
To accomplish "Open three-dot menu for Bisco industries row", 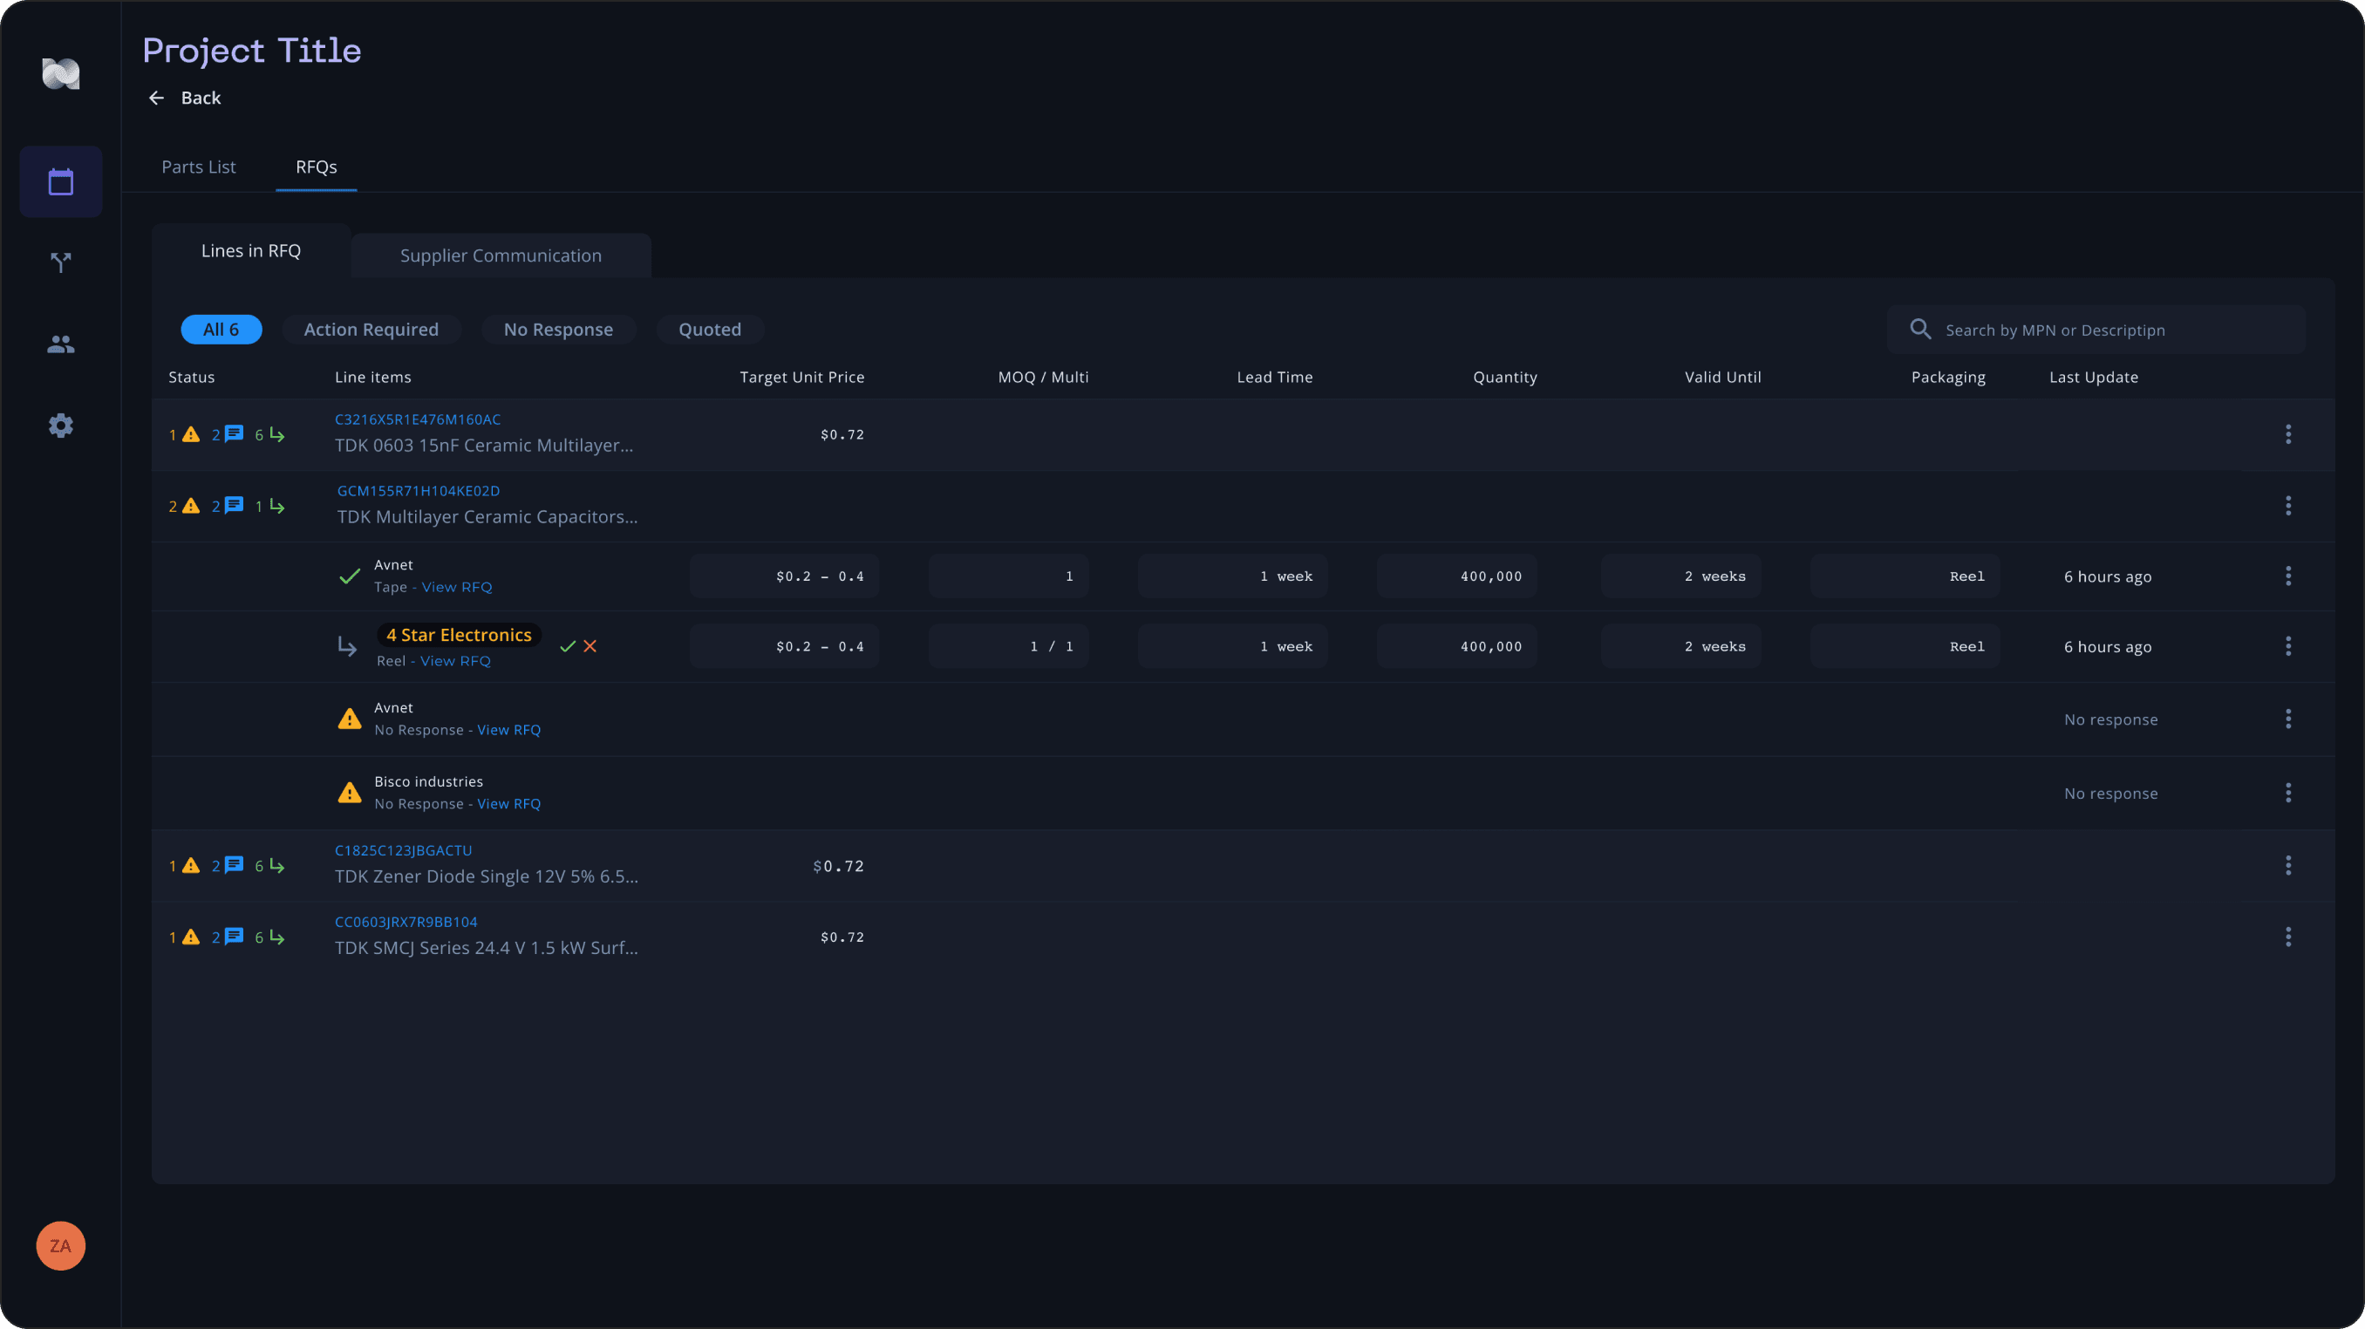I will pos(2288,792).
